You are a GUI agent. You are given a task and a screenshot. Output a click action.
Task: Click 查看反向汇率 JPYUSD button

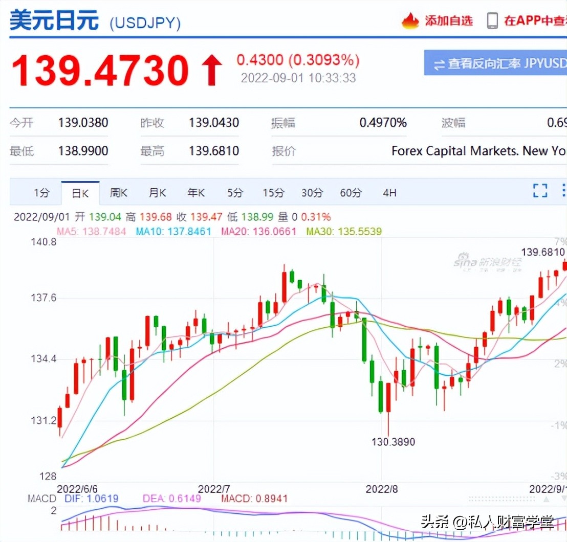click(495, 63)
